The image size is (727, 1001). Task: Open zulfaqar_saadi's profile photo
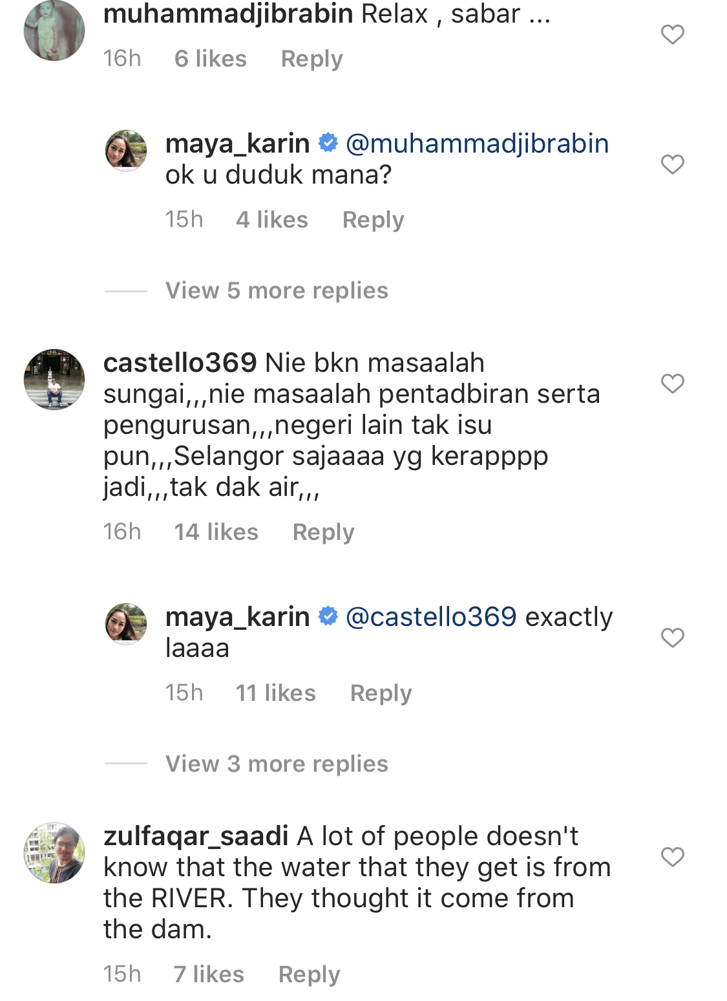tap(54, 853)
